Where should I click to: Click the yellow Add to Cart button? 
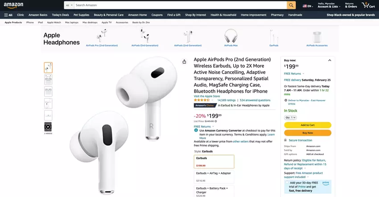(x=308, y=125)
